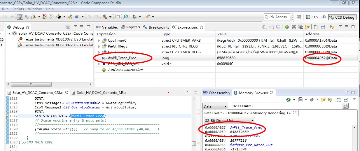Open the Data memory page dropdown
The image size is (360, 151).
(x=215, y=106)
